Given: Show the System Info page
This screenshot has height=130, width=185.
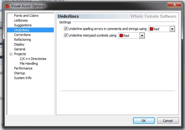Looking at the screenshot, I should tap(23, 78).
